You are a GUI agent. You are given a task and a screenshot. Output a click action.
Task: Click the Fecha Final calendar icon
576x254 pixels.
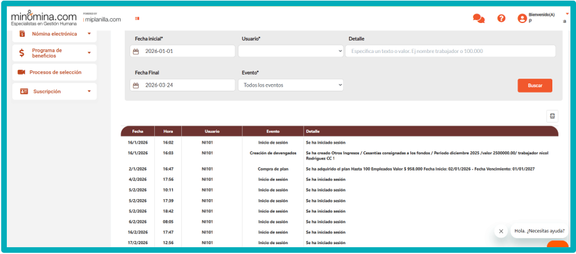136,85
